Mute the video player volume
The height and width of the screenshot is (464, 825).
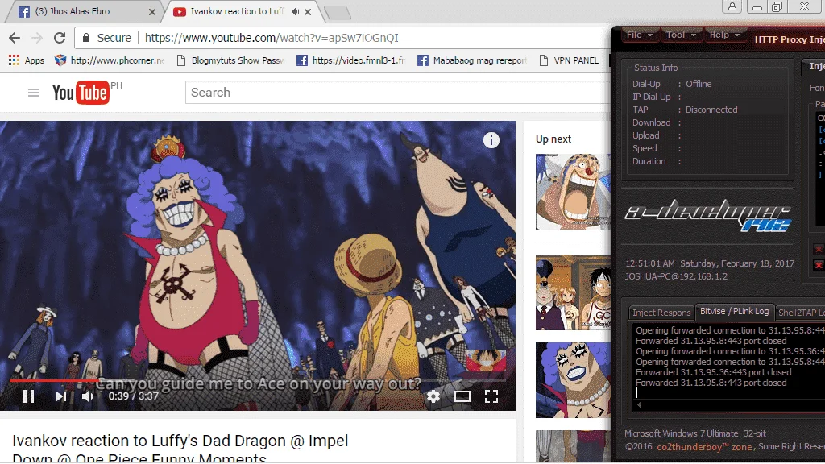pos(88,396)
